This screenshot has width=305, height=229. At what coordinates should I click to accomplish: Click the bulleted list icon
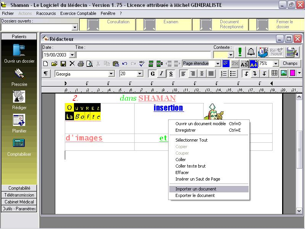(233, 74)
